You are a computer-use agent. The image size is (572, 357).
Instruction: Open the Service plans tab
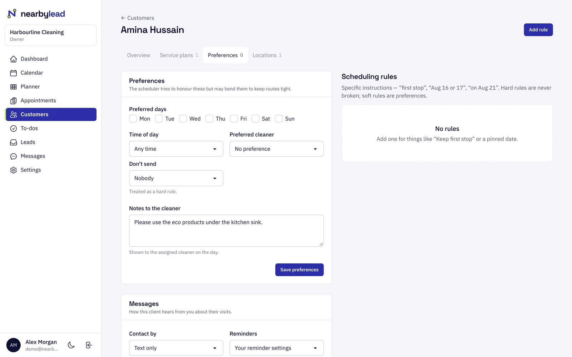tap(179, 55)
